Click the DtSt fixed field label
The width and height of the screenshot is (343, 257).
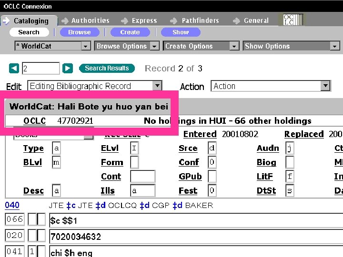pyautogui.click(x=266, y=191)
